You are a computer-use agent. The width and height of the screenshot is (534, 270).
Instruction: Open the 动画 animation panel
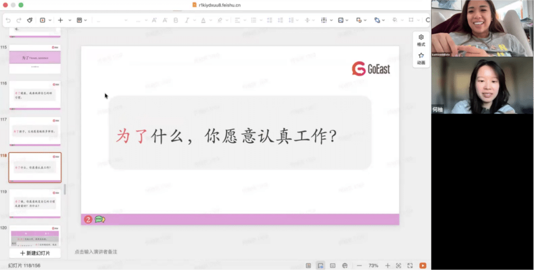click(x=421, y=58)
